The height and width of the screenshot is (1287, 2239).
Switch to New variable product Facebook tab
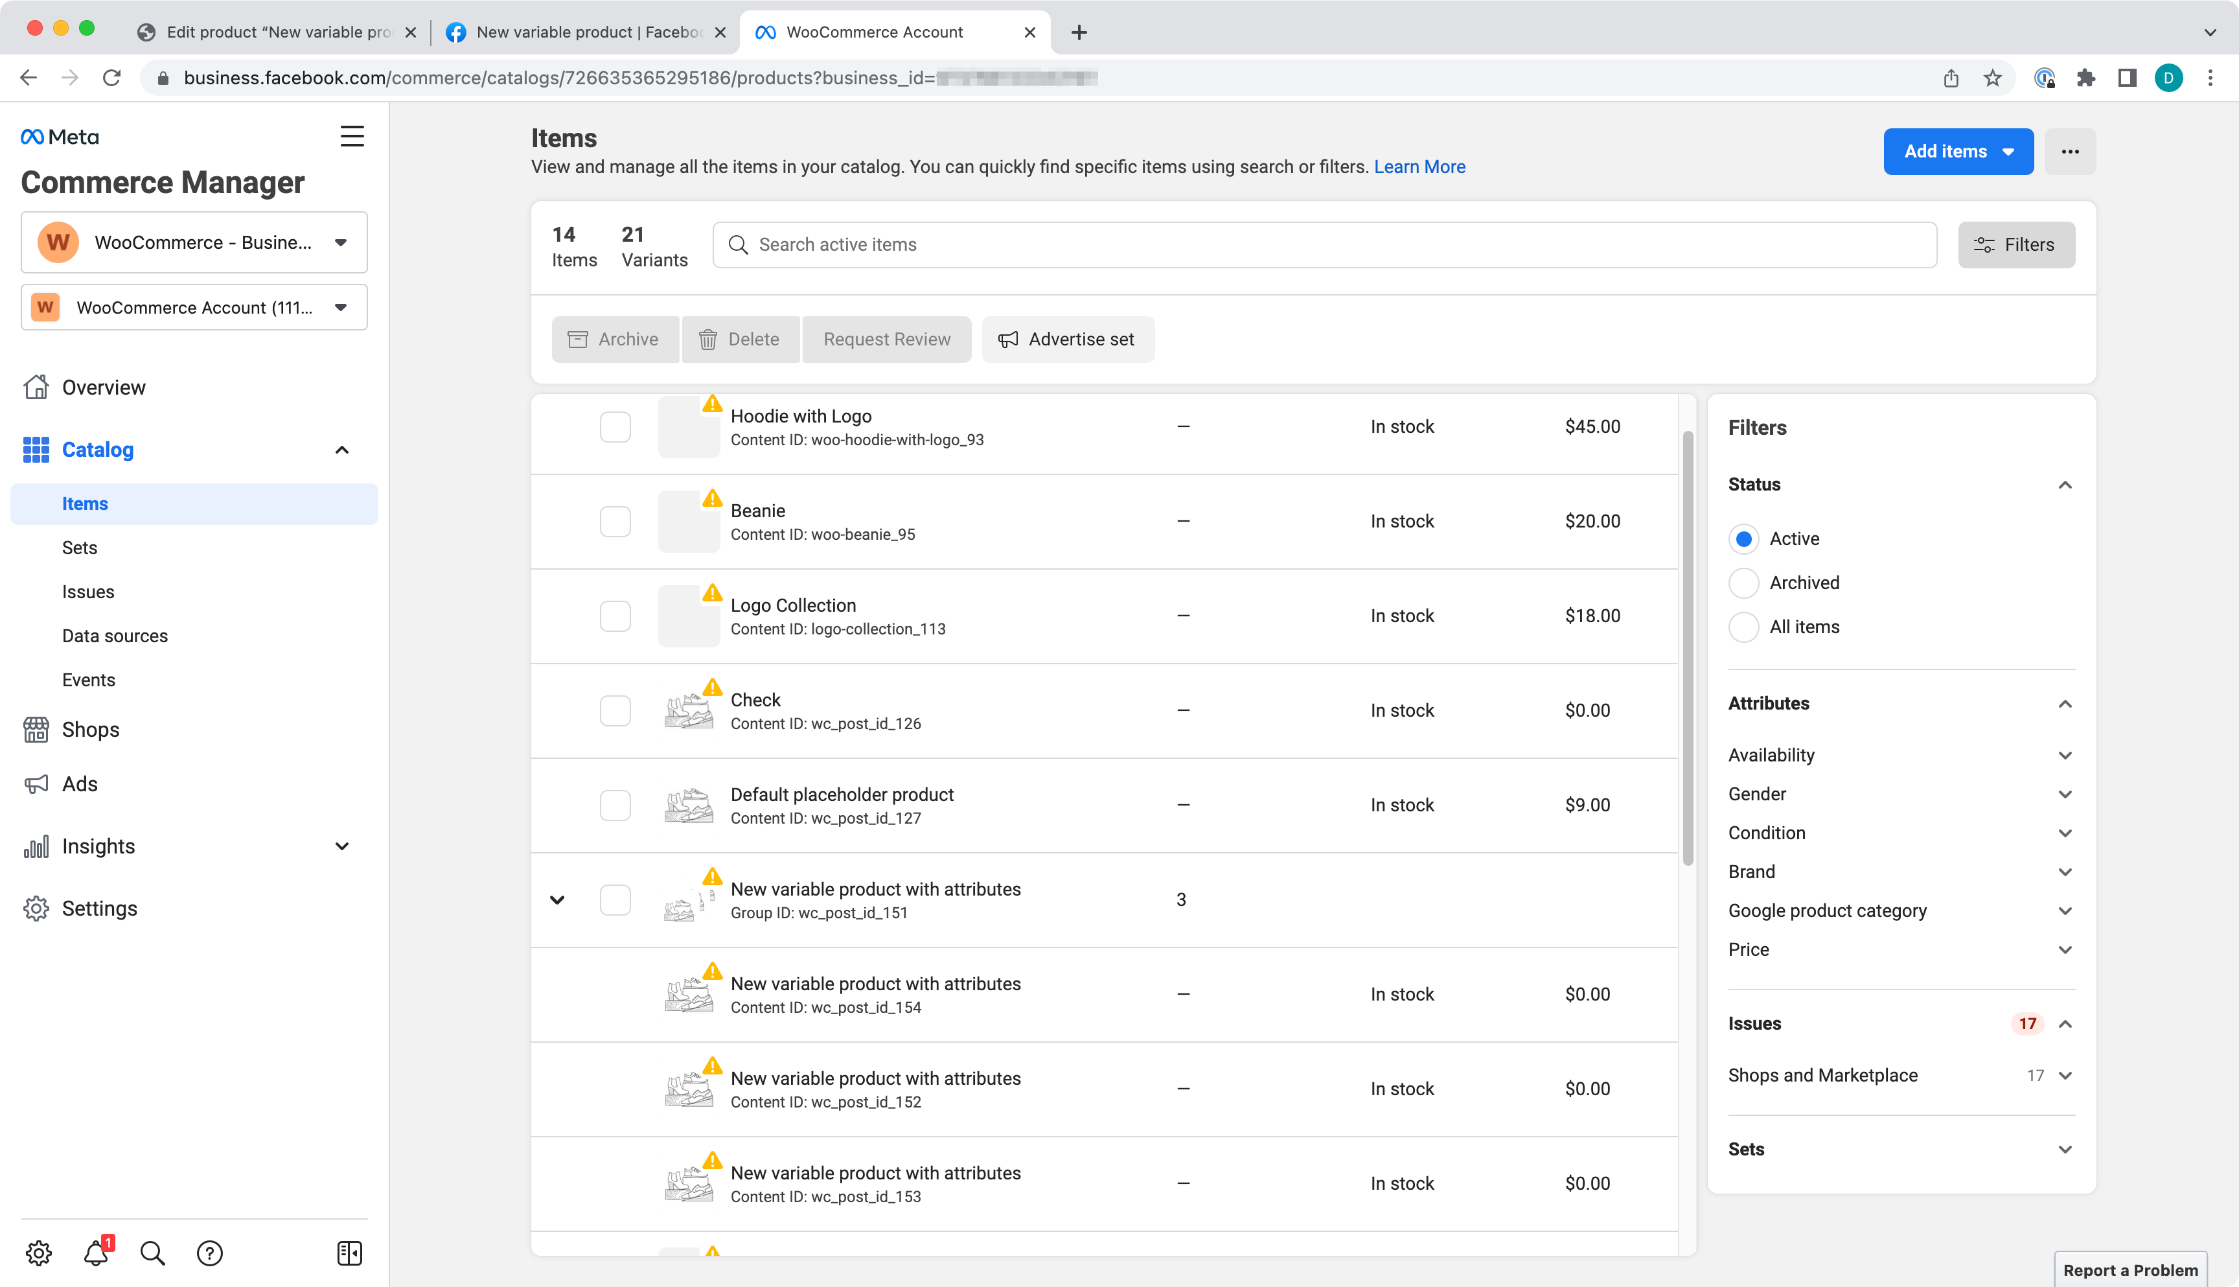point(586,32)
